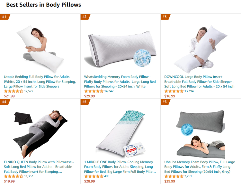Image resolution: width=241 pixels, height=184 pixels.
Task: Open the 17,572 reviews count
Action: (x=29, y=91)
